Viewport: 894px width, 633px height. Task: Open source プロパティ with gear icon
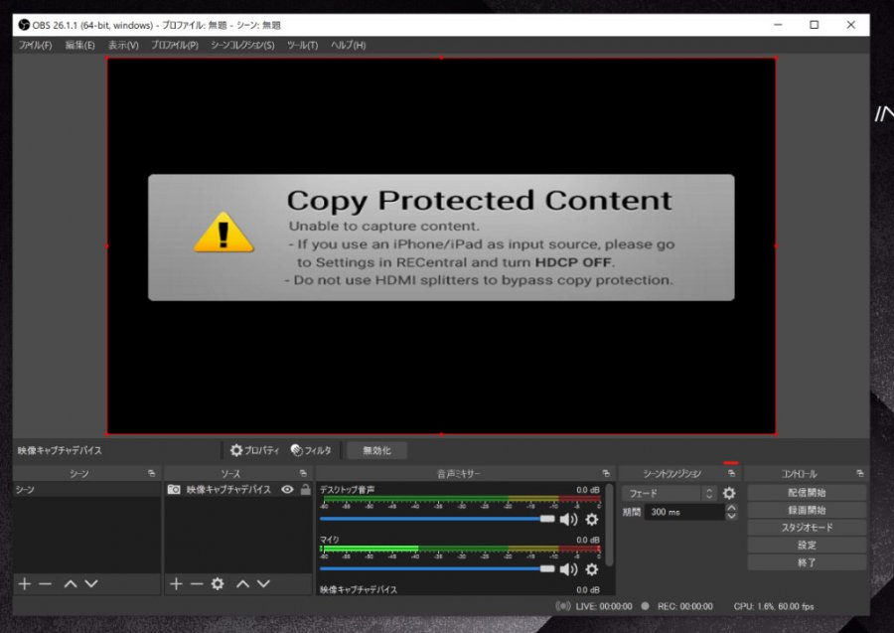(x=254, y=450)
